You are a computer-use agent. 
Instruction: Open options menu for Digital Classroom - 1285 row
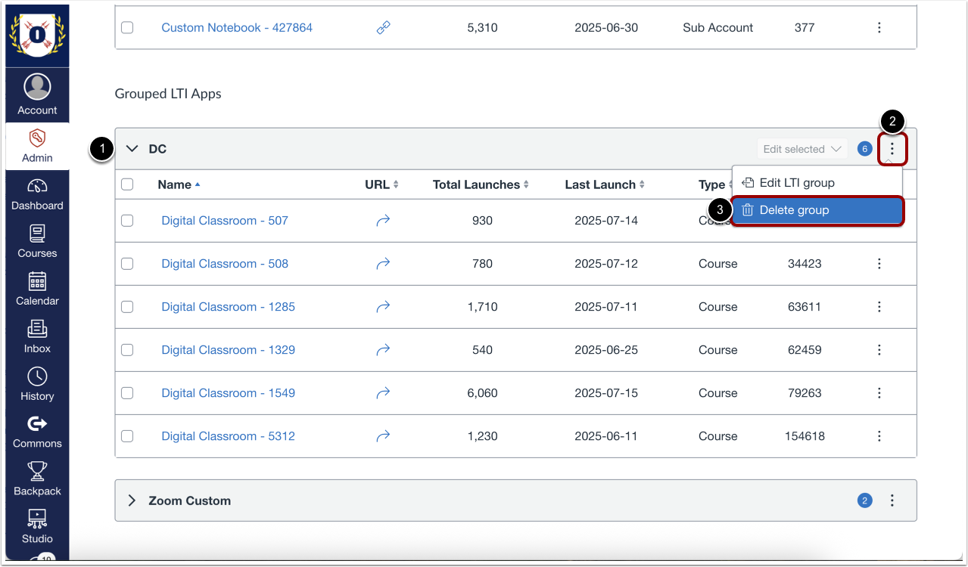(879, 307)
